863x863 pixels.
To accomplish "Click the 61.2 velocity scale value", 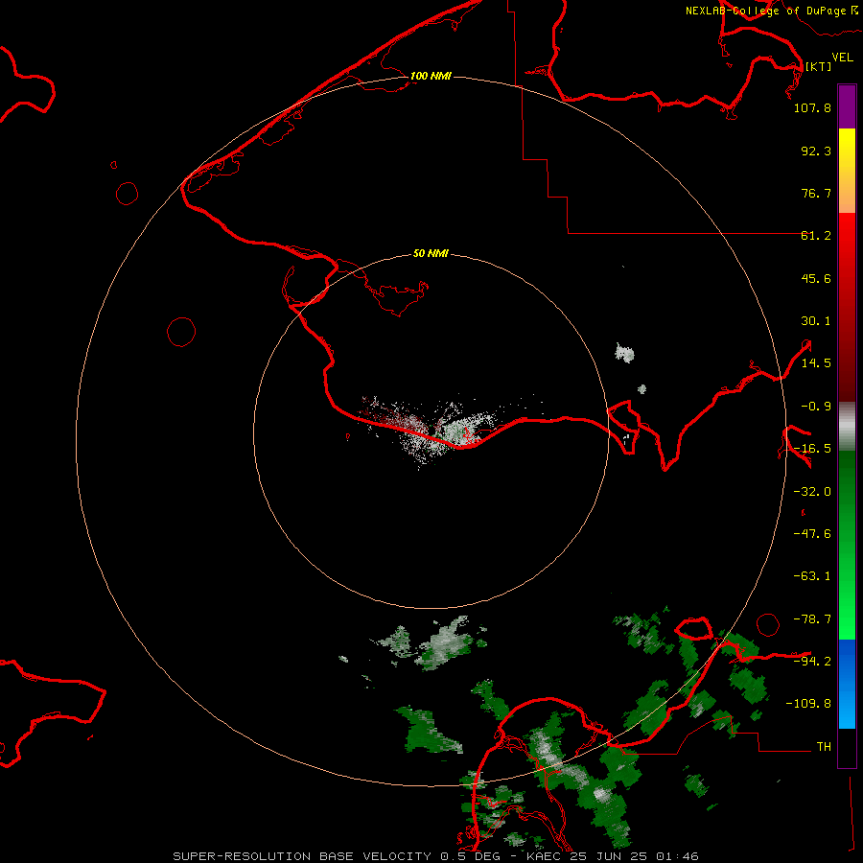I will 816,236.
